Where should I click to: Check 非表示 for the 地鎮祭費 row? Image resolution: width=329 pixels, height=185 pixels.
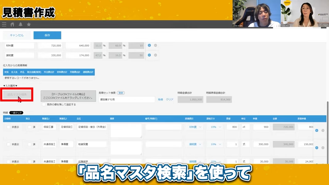pyautogui.click(x=8, y=145)
